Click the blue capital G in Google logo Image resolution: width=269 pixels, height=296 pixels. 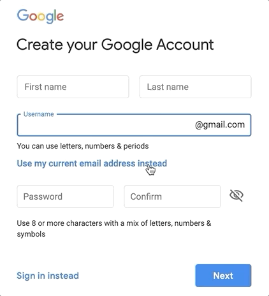(23, 15)
